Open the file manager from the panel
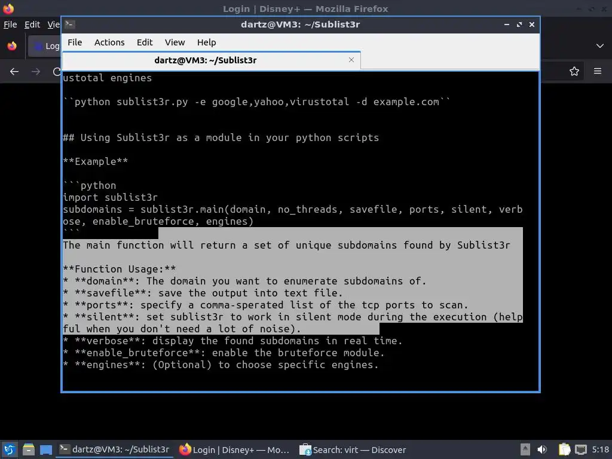 [28, 449]
